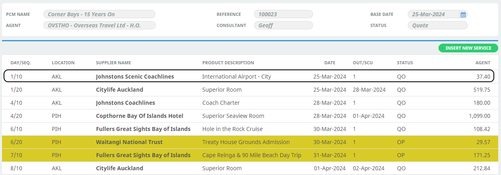Select the Reference field
The height and width of the screenshot is (175, 501).
point(283,14)
